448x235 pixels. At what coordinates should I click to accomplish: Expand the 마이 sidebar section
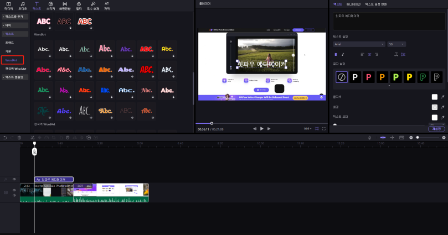pyautogui.click(x=15, y=25)
